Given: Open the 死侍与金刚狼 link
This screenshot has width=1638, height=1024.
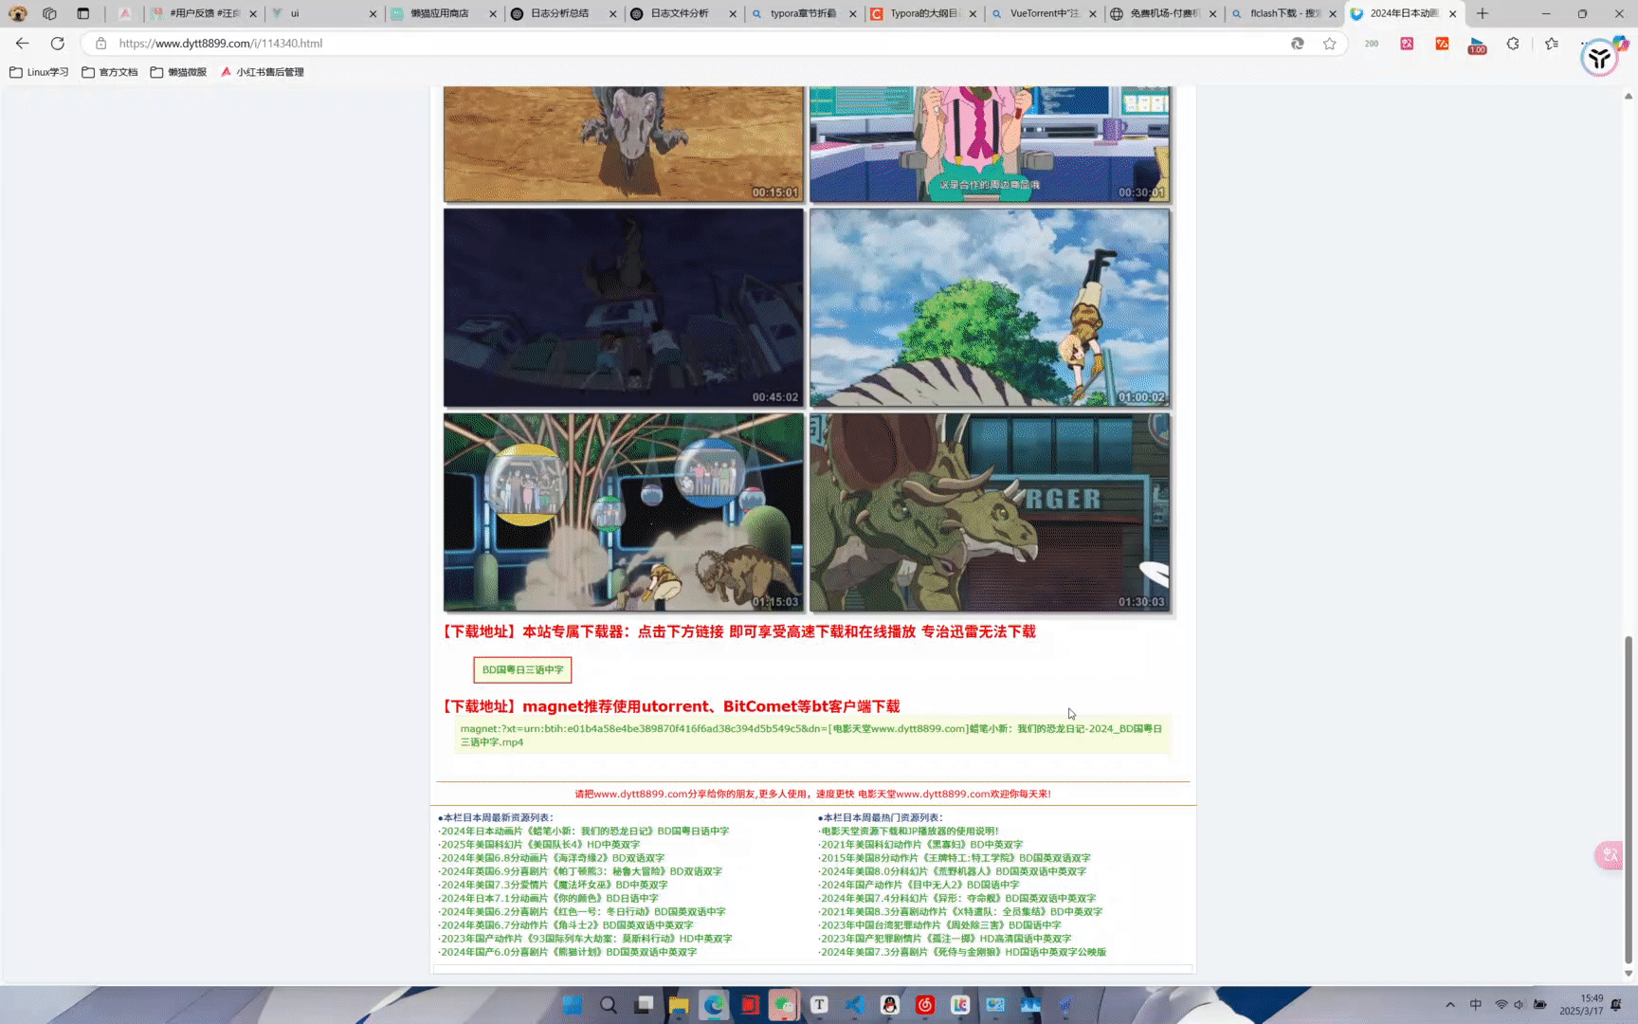Looking at the screenshot, I should [x=963, y=952].
